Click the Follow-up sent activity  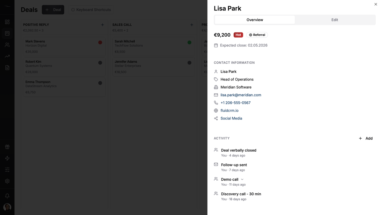coord(234,165)
